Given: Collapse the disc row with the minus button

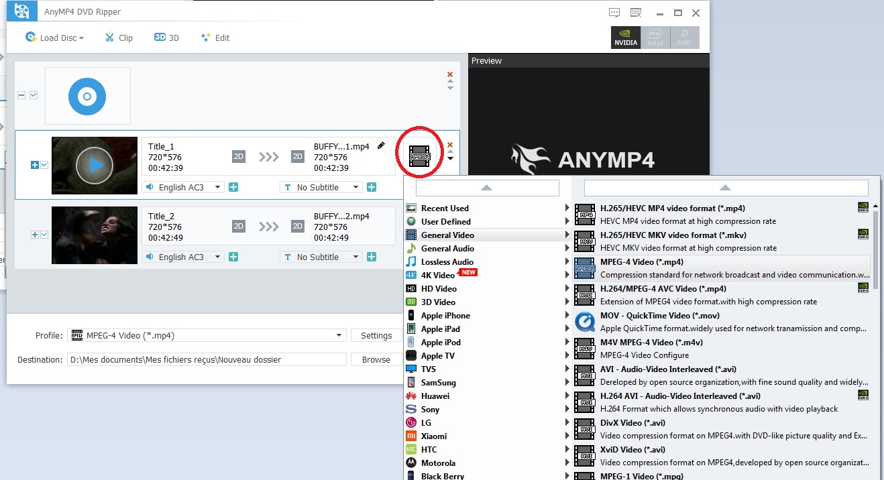Looking at the screenshot, I should 21,96.
